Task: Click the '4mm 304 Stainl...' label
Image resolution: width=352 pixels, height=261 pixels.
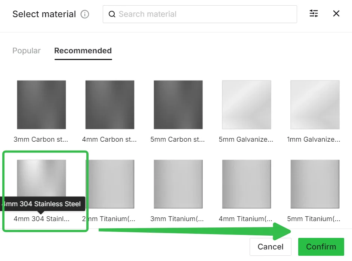Action: point(41,218)
